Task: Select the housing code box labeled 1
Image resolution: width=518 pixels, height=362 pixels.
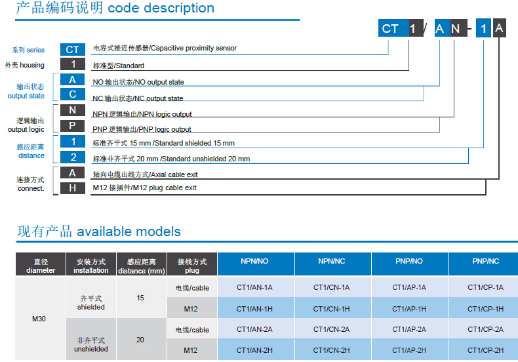Action: tap(72, 64)
